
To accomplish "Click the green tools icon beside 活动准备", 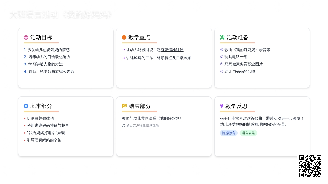I will 222,37.
